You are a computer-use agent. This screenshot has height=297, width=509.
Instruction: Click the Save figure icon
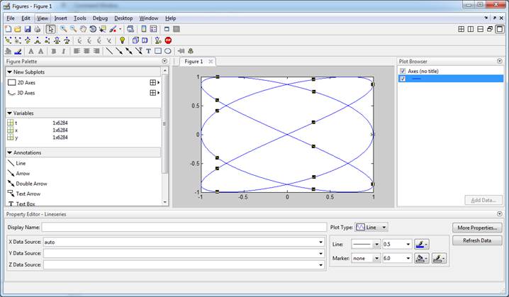click(27, 29)
